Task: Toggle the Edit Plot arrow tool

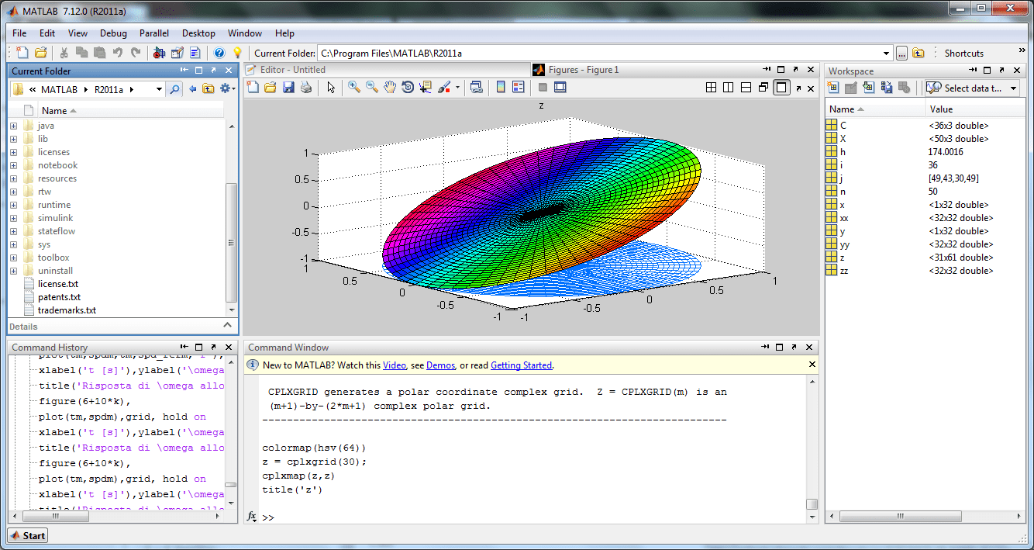Action: [330, 87]
